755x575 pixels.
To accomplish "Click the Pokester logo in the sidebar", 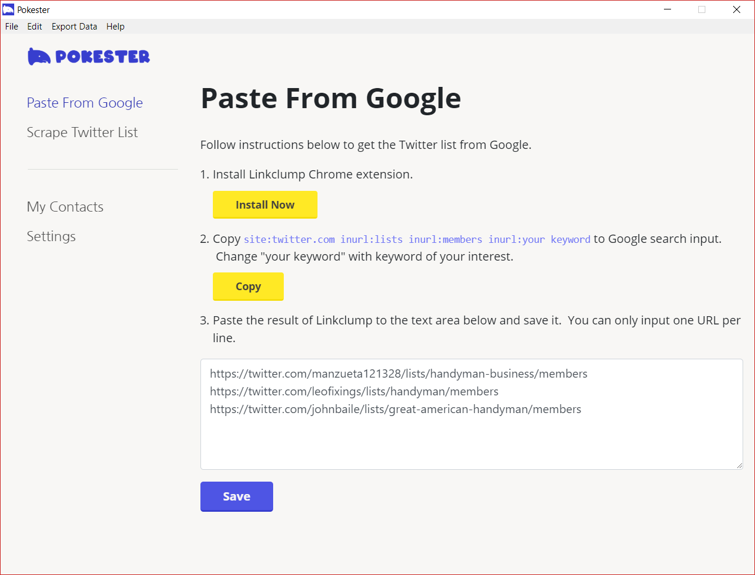I will pyautogui.click(x=89, y=56).
